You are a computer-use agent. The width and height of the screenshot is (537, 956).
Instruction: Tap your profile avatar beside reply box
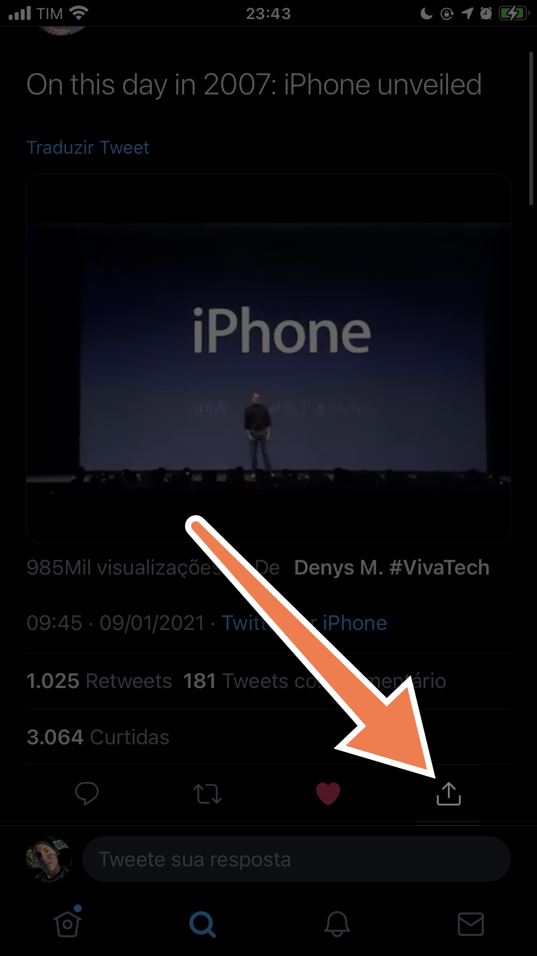49,859
